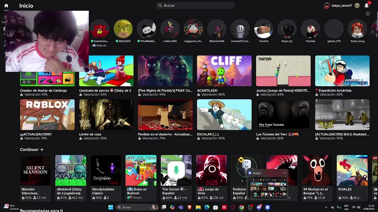378x212 pixels.
Task: Click the Inicio page heading
Action: tap(26, 6)
